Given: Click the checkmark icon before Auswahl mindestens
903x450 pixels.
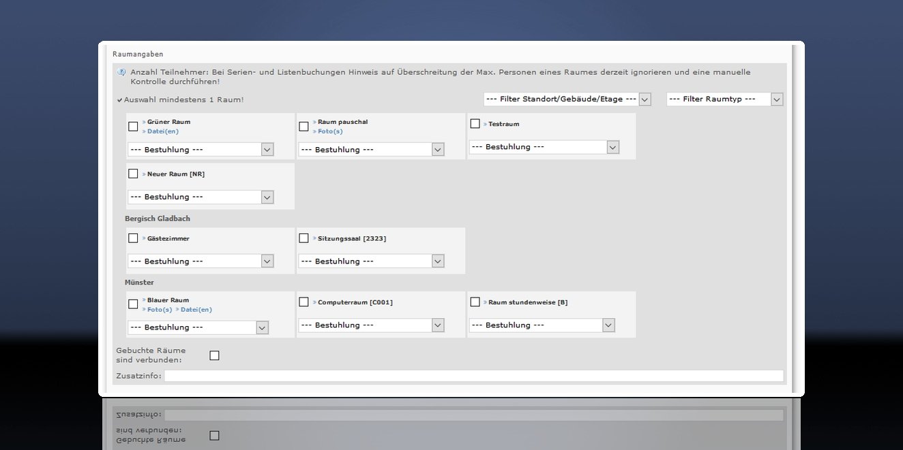Looking at the screenshot, I should 120,100.
